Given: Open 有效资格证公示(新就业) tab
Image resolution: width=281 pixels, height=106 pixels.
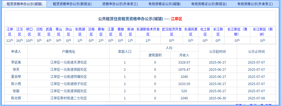Looking at the screenshot, I should click(x=209, y=4).
